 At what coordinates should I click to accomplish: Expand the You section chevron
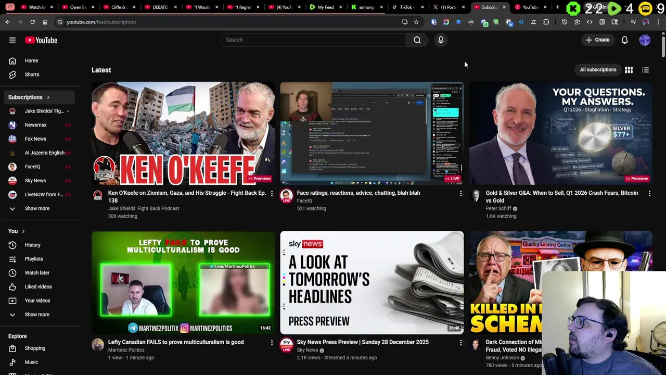pyautogui.click(x=23, y=231)
